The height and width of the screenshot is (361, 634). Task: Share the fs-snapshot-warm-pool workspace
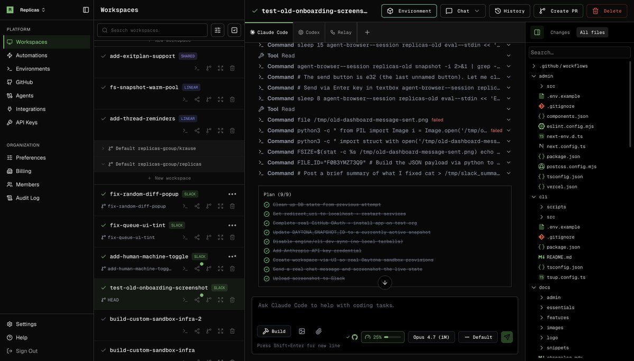click(197, 99)
